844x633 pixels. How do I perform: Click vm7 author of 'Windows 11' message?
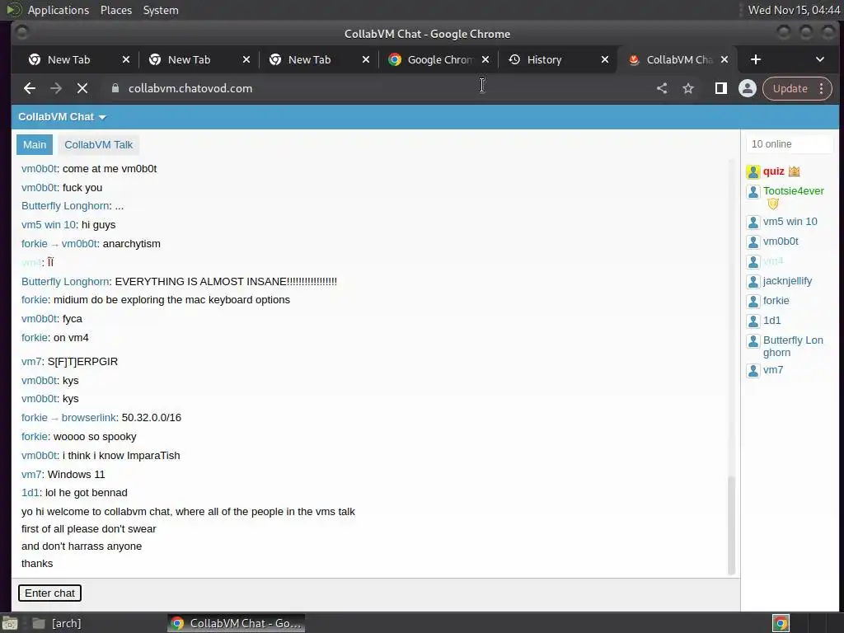(31, 474)
